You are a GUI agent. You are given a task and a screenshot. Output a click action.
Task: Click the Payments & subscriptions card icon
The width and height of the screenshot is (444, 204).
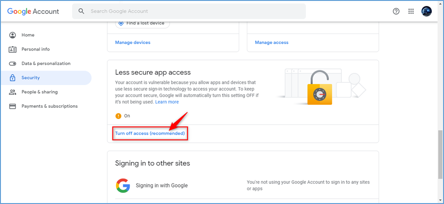click(x=13, y=106)
